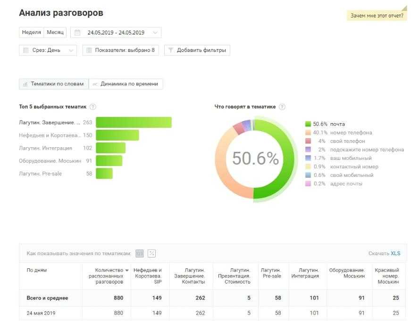Click the sort arrow in 'Количество распознанных разговоров' header
419x333 pixels.
[x=126, y=270]
